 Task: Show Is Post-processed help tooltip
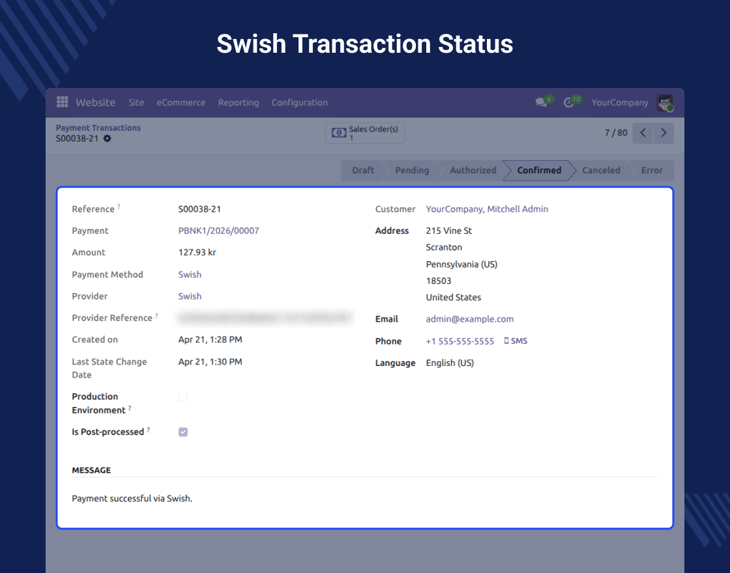(148, 430)
